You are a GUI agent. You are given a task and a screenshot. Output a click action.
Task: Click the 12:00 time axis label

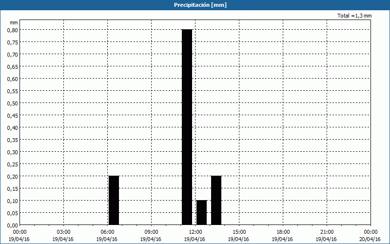click(195, 232)
